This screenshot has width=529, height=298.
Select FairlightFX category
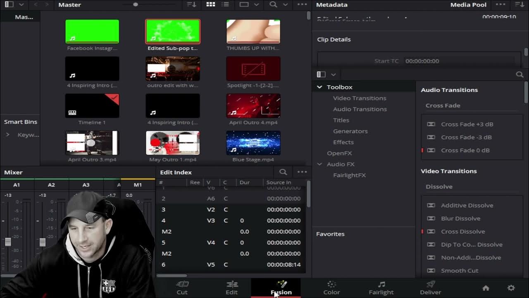coord(349,175)
